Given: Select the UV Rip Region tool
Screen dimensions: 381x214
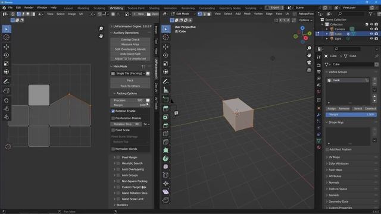Looking at the screenshot, I should click(x=7, y=91).
